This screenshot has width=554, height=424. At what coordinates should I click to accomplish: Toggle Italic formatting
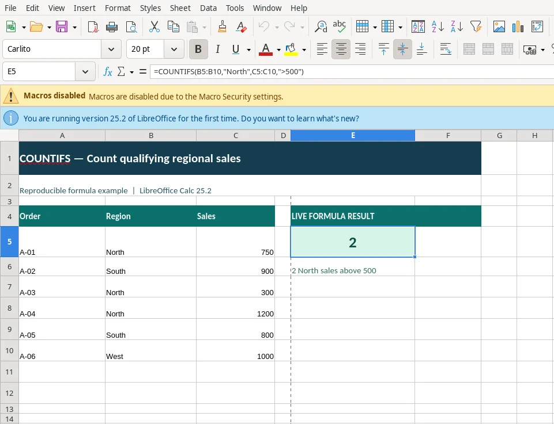coord(218,49)
